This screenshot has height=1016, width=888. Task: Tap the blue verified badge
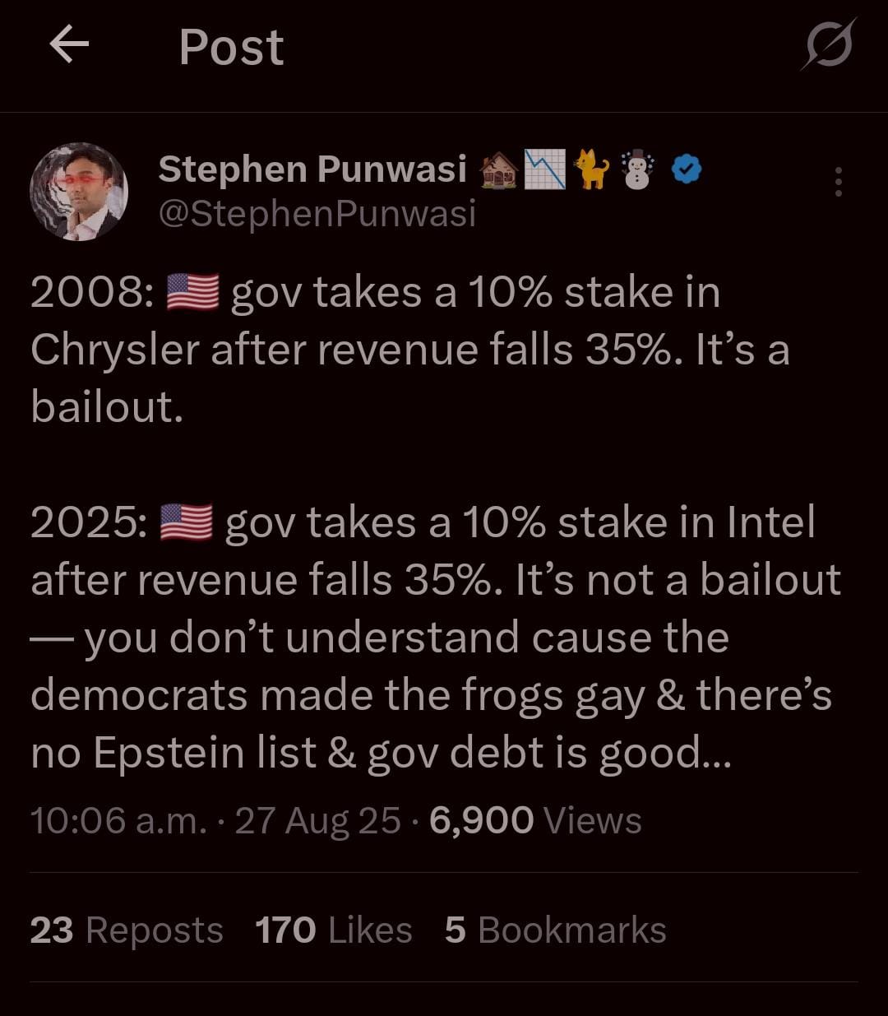click(686, 169)
